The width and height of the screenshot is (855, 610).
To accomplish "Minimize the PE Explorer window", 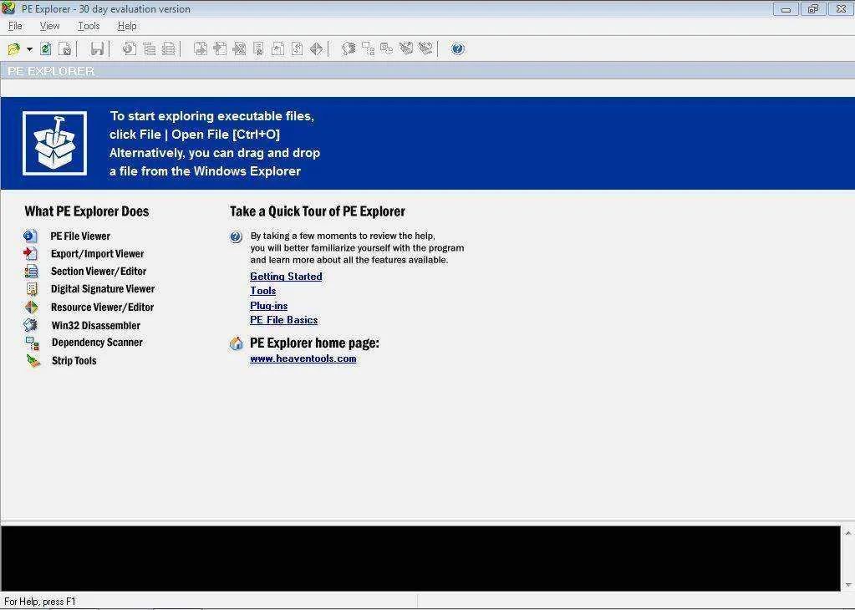I will click(x=786, y=8).
